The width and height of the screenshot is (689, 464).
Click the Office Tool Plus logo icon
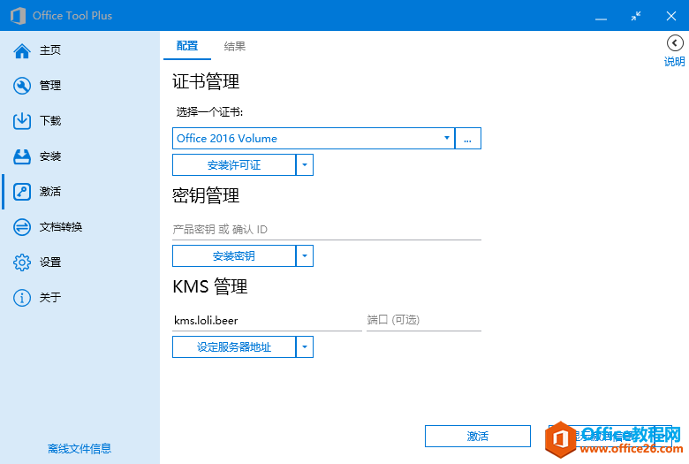(x=18, y=16)
